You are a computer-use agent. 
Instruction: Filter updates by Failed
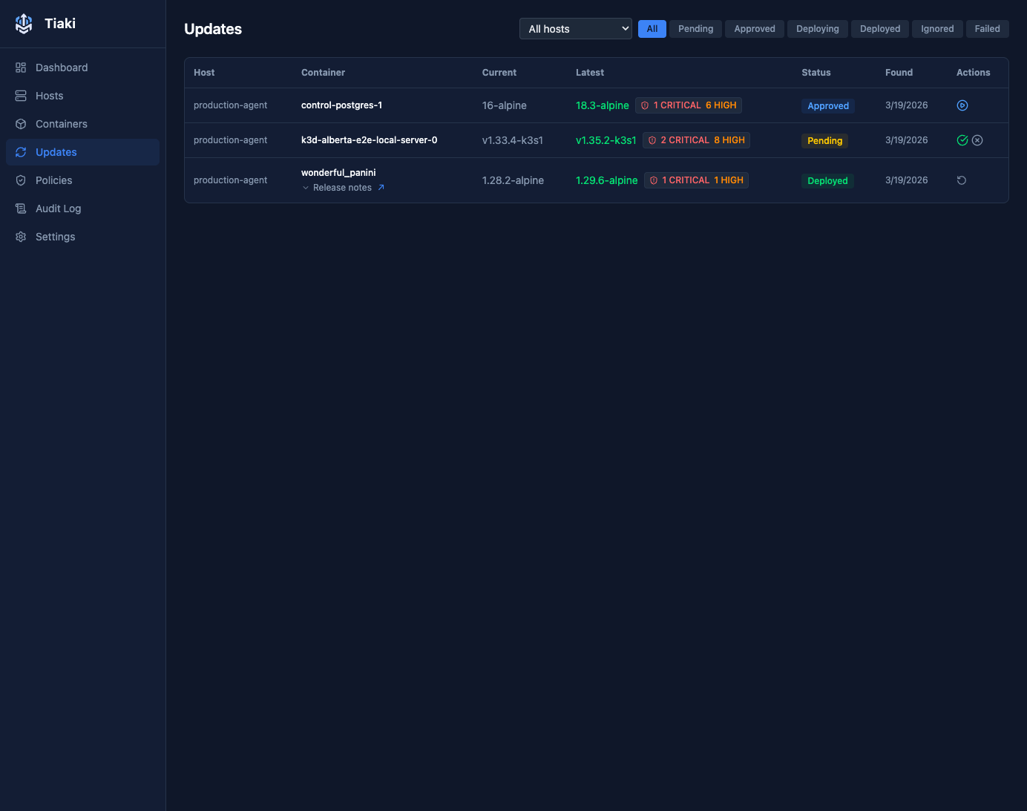click(988, 29)
